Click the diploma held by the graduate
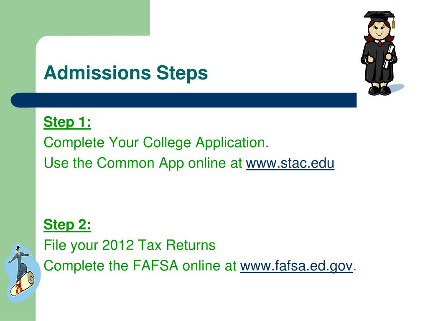The image size is (428, 321). pyautogui.click(x=388, y=57)
